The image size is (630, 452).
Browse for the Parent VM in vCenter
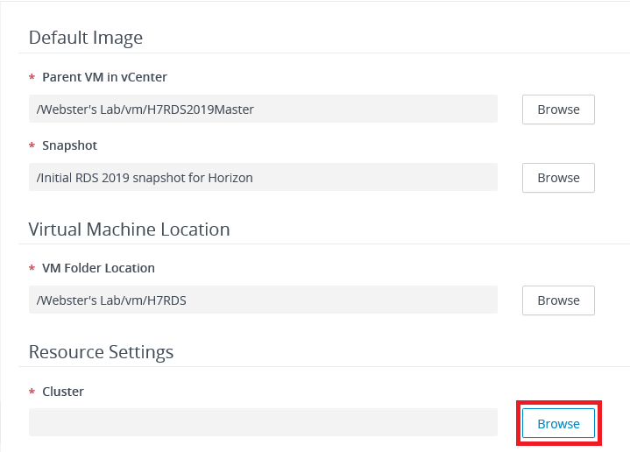[558, 109]
